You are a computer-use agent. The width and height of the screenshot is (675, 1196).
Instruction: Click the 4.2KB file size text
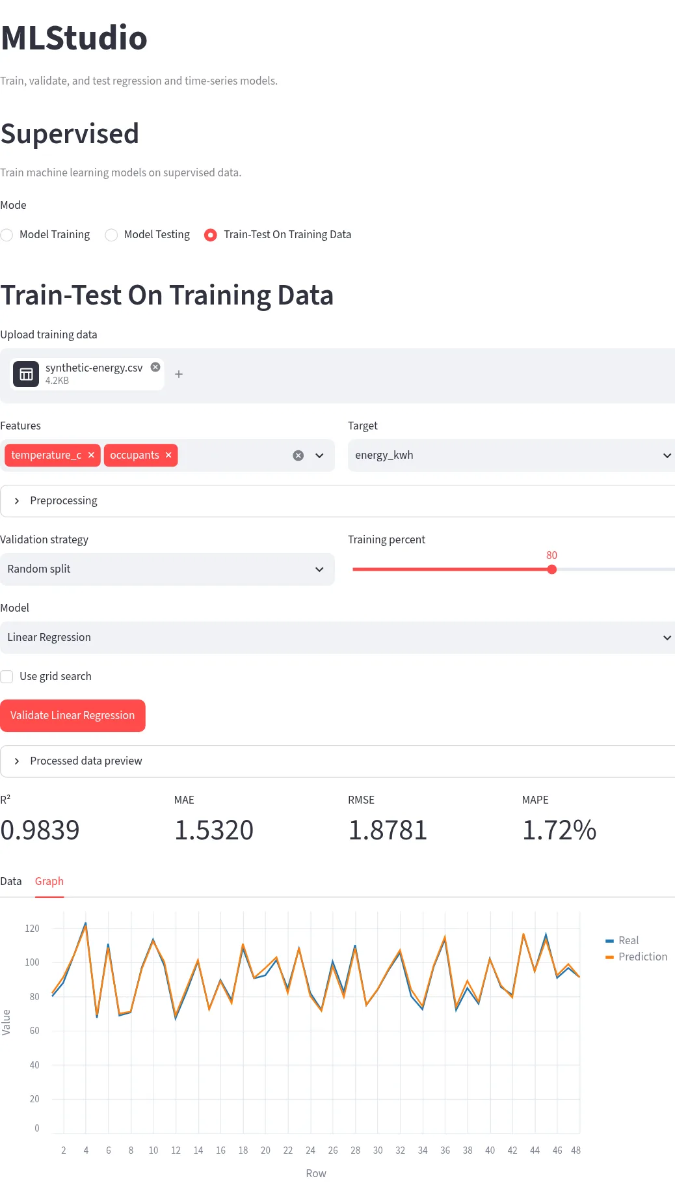point(57,381)
